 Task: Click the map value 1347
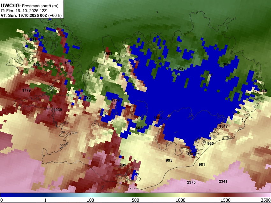pyautogui.click(x=223, y=126)
